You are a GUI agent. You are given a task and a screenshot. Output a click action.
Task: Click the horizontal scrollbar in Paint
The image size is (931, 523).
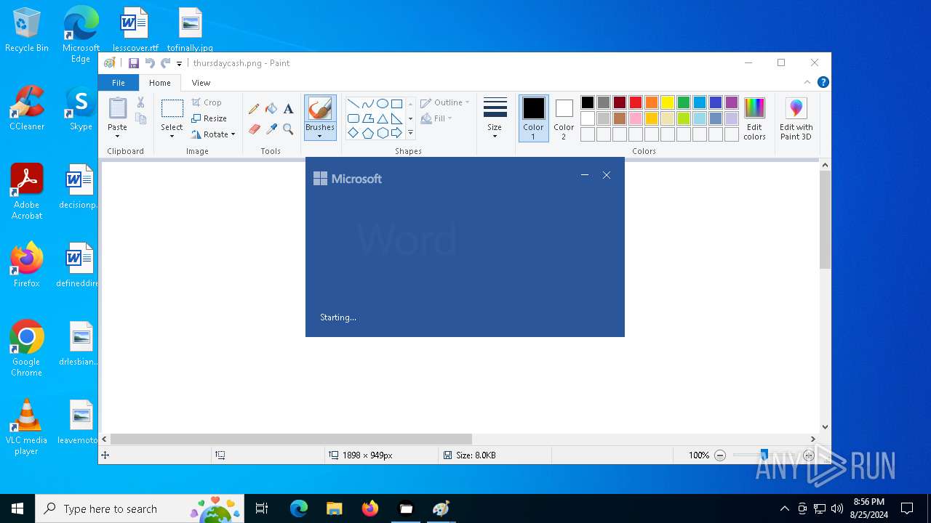pyautogui.click(x=291, y=439)
